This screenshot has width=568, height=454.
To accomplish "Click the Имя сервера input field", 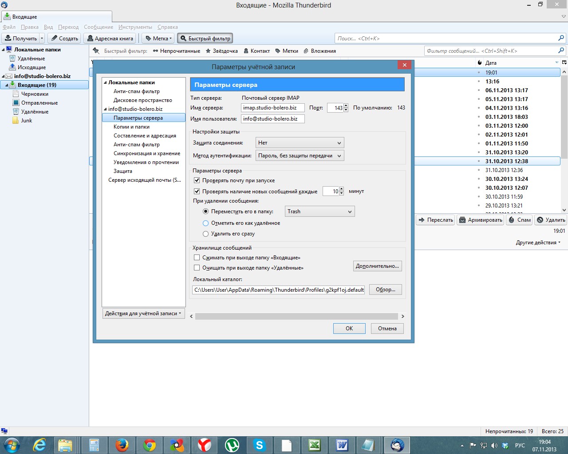I will pos(273,108).
